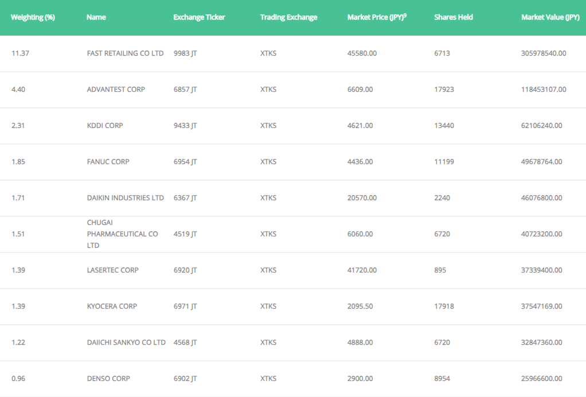Select shares held 2240

tap(442, 198)
